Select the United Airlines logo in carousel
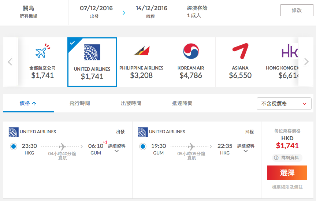Viewport: 316px width, 201px height. [x=92, y=52]
